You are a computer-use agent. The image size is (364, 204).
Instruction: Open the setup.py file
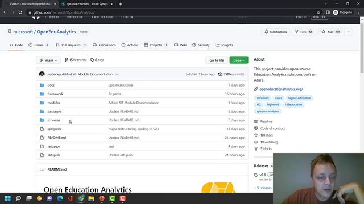tap(53, 146)
